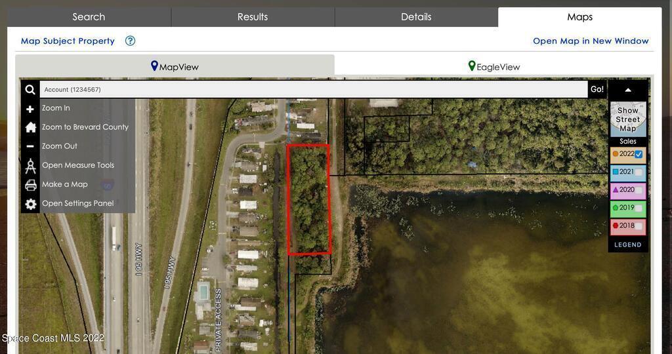Uncheck the 2022 sales checkbox
This screenshot has width=672, height=354.
[x=639, y=154]
